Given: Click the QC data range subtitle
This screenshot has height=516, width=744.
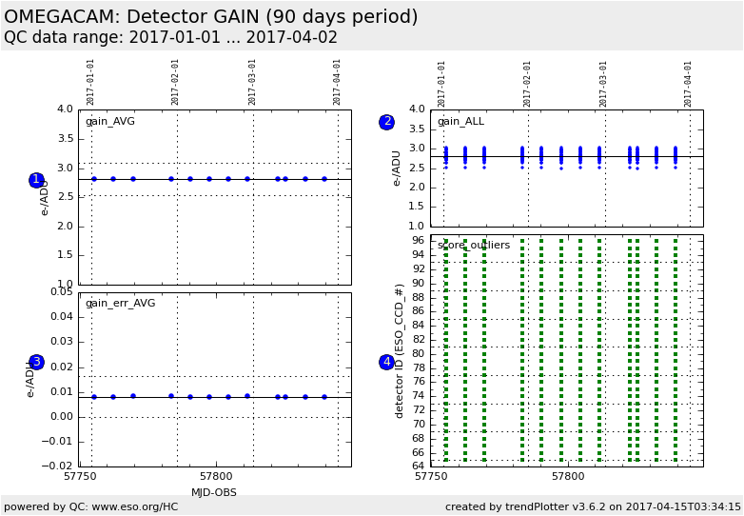Looking at the screenshot, I should [x=170, y=38].
